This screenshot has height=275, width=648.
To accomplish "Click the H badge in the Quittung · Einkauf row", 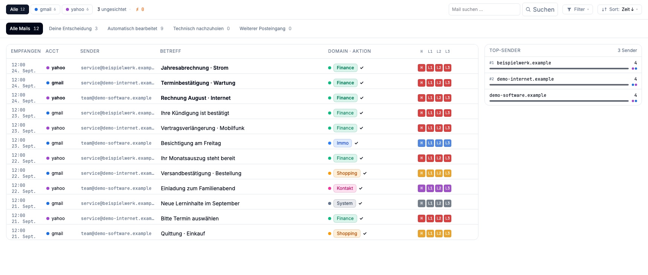I will tap(422, 234).
